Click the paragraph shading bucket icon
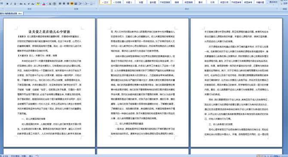288x157 pixels. (x=86, y=4)
